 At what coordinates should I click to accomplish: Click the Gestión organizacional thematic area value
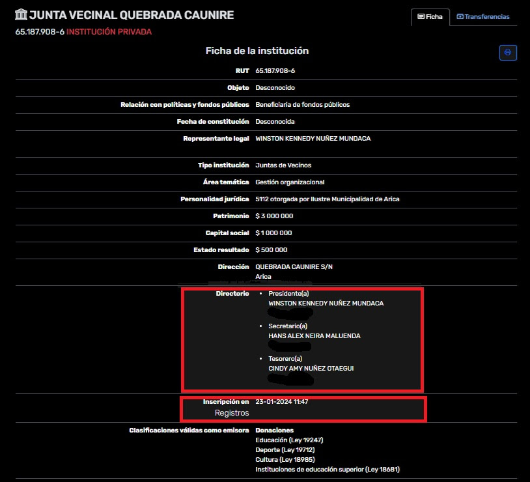[290, 182]
